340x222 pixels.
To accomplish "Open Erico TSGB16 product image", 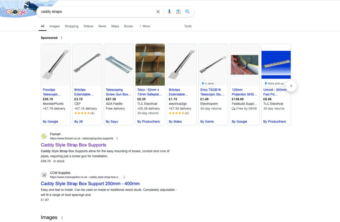I will click(x=213, y=65).
